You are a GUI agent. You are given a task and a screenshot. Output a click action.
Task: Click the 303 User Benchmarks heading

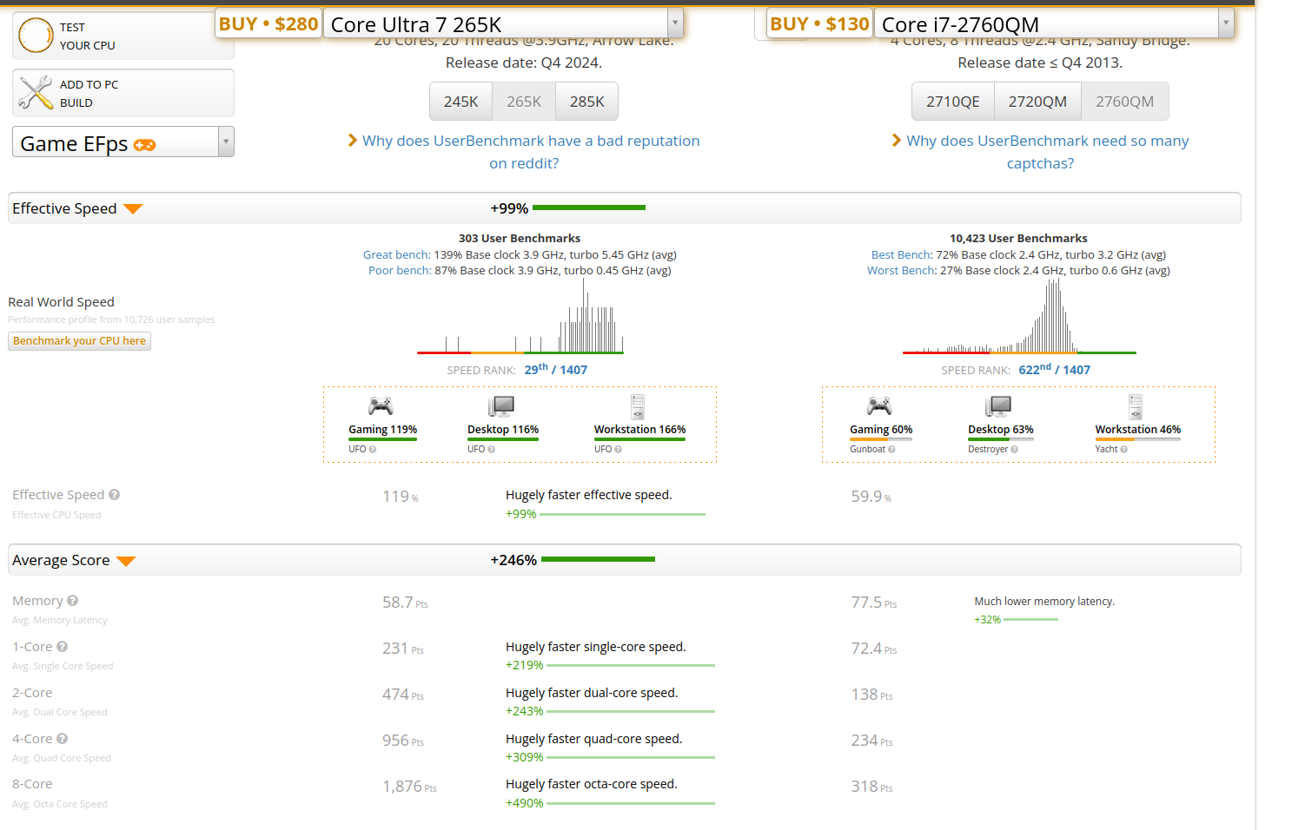[x=520, y=238]
